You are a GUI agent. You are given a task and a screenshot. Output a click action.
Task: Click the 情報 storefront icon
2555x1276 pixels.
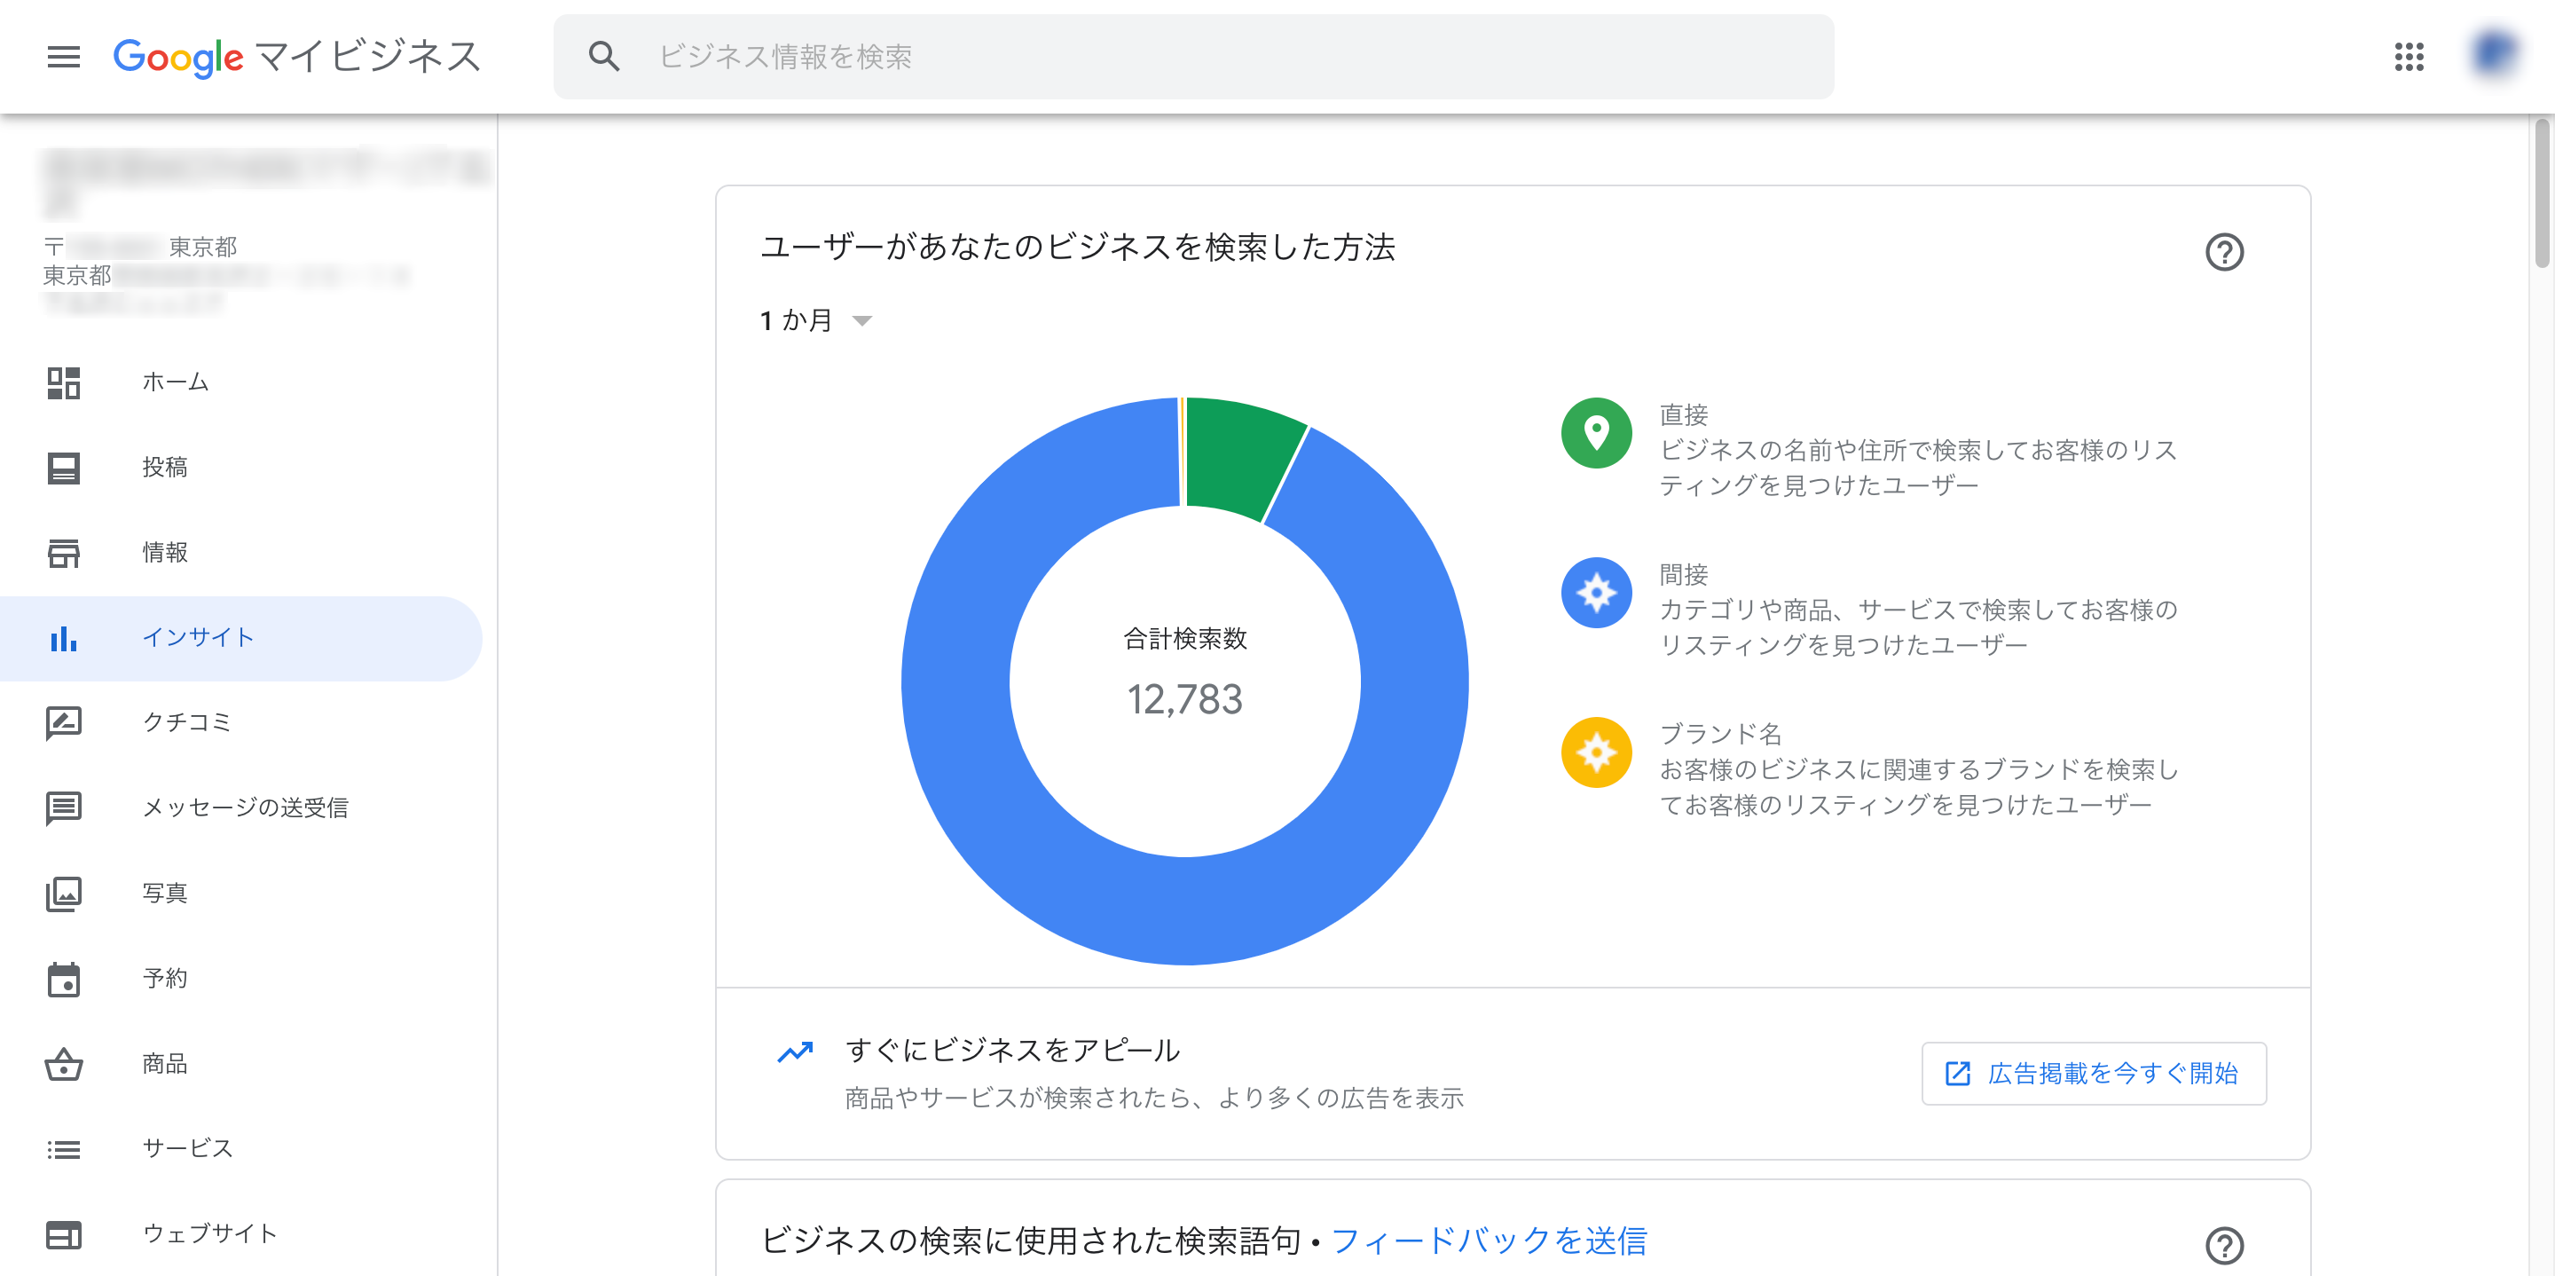[64, 553]
